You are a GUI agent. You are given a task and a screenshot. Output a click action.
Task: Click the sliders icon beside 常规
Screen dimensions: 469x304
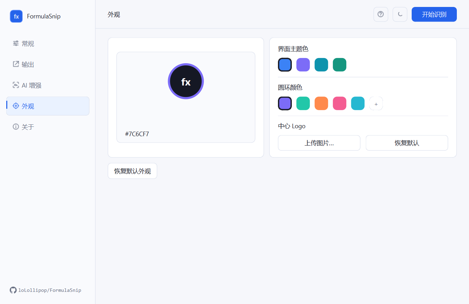(x=16, y=43)
